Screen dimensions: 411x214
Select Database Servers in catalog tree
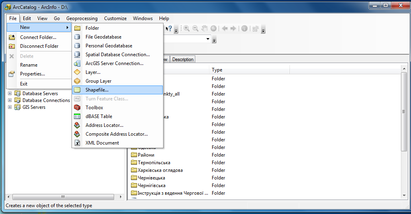pyautogui.click(x=40, y=94)
